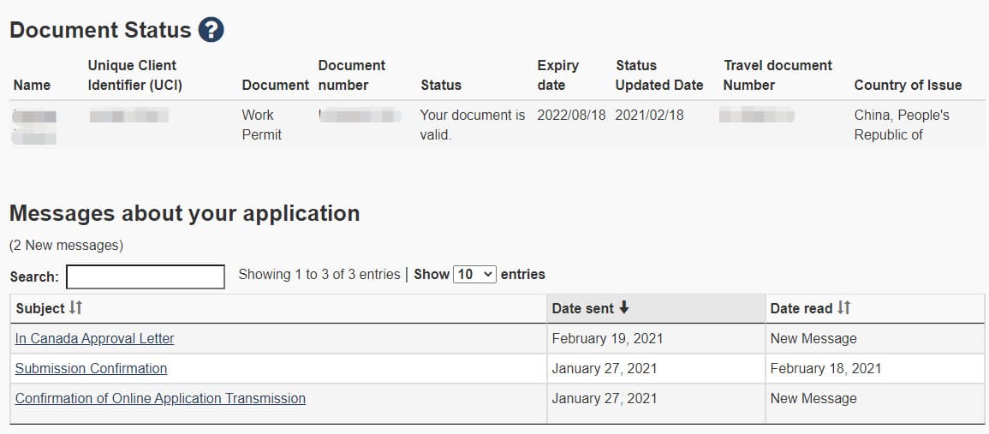Click the sort arrows beside Subject

(75, 308)
